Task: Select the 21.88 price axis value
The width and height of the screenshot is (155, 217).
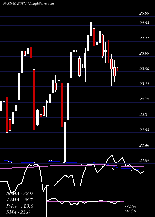Action: (x=144, y=130)
